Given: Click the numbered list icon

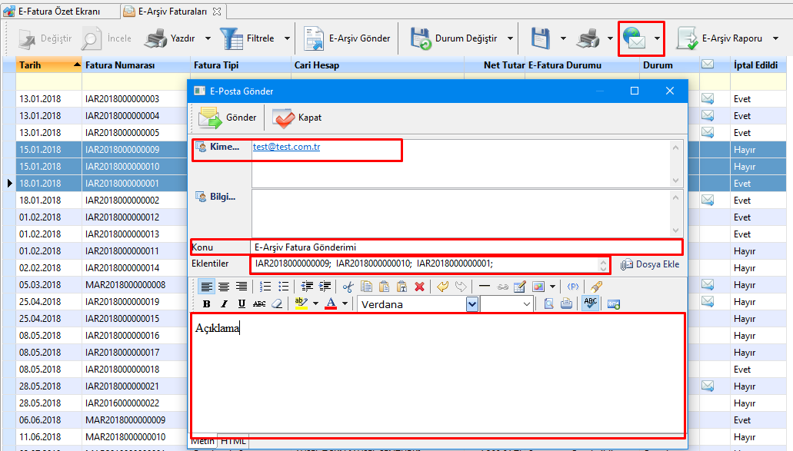Looking at the screenshot, I should click(265, 287).
